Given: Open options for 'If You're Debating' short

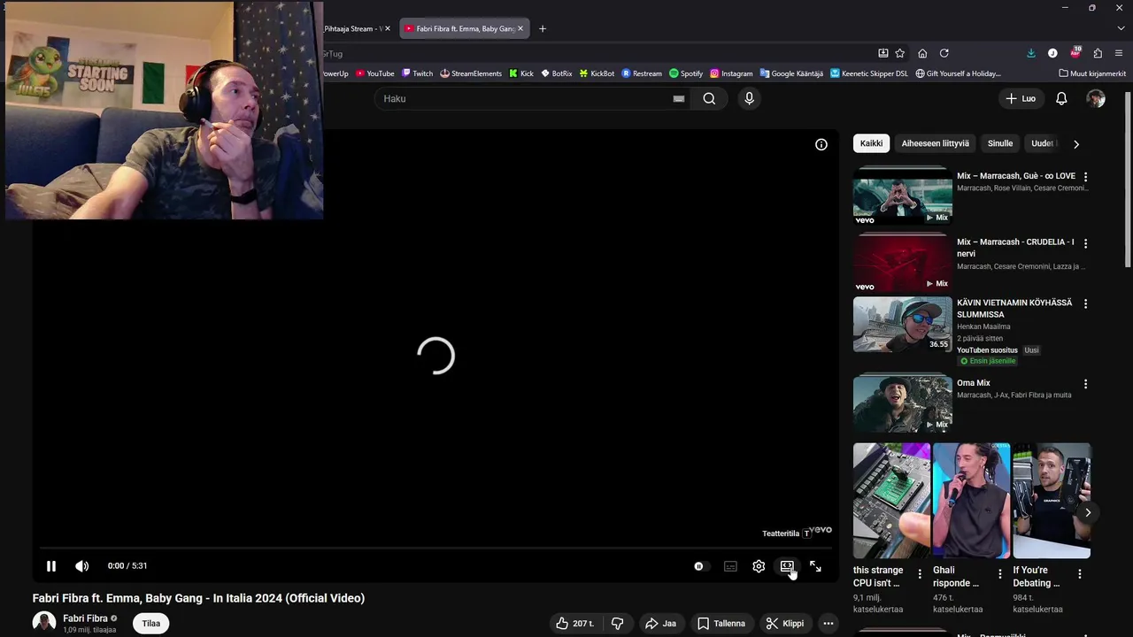Looking at the screenshot, I should click(1080, 574).
